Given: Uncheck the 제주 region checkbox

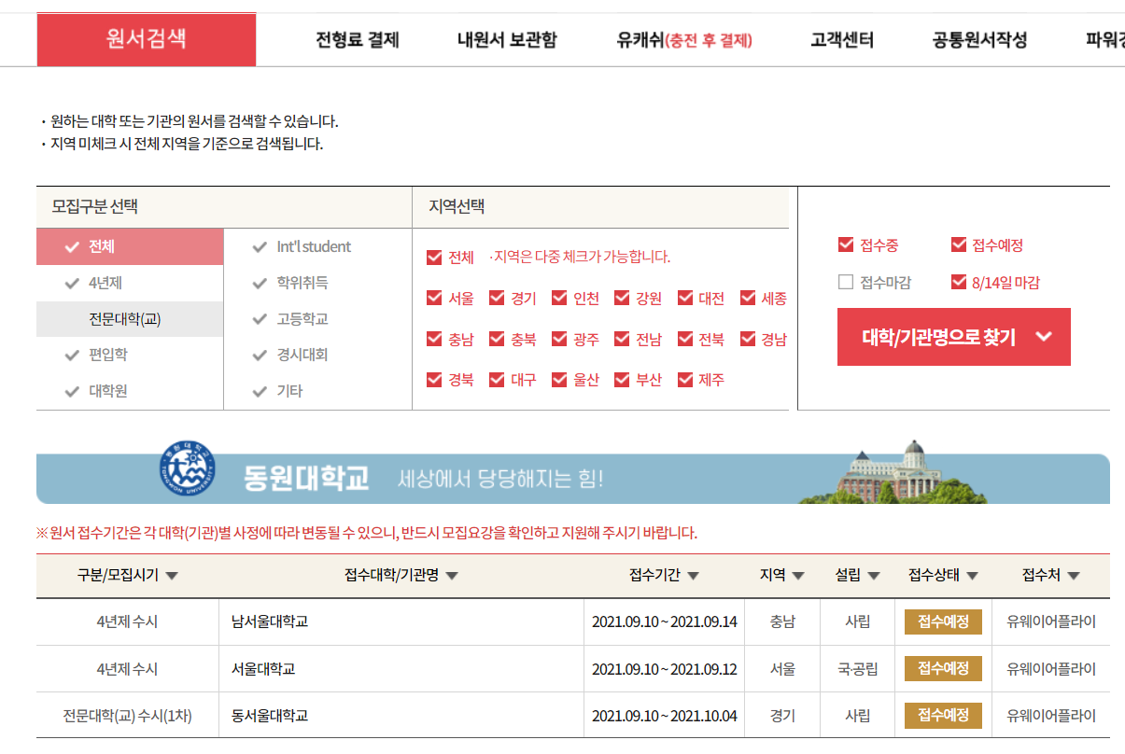Looking at the screenshot, I should (x=685, y=380).
